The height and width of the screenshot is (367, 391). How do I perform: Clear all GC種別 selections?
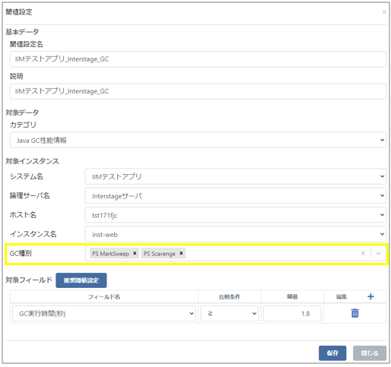point(363,253)
